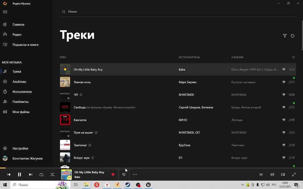Open Исполнители in My Music

(22, 92)
